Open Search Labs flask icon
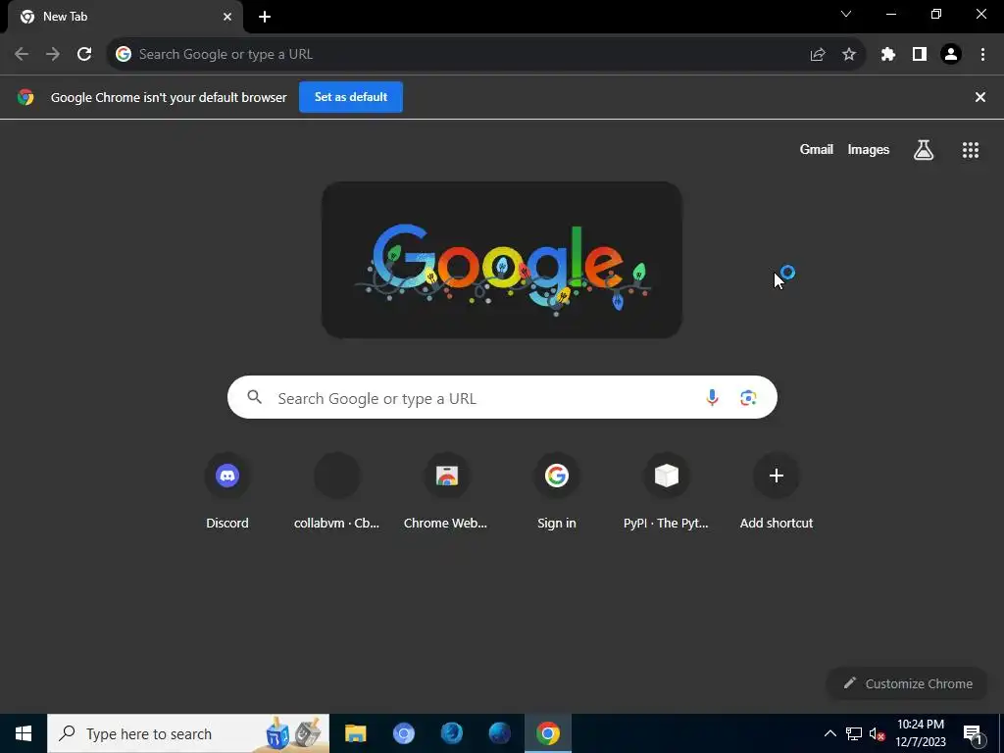 pyautogui.click(x=924, y=150)
